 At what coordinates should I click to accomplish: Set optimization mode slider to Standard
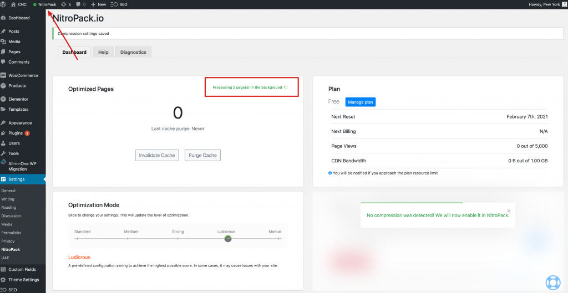(x=77, y=239)
